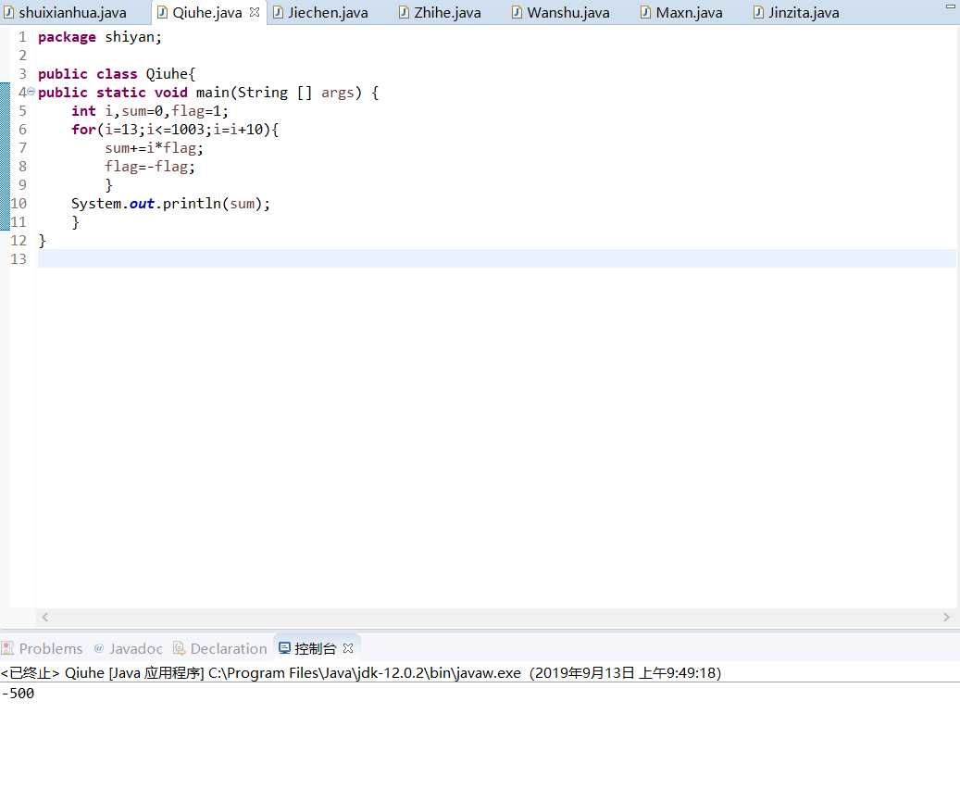Close the 控制台 console view

[348, 648]
